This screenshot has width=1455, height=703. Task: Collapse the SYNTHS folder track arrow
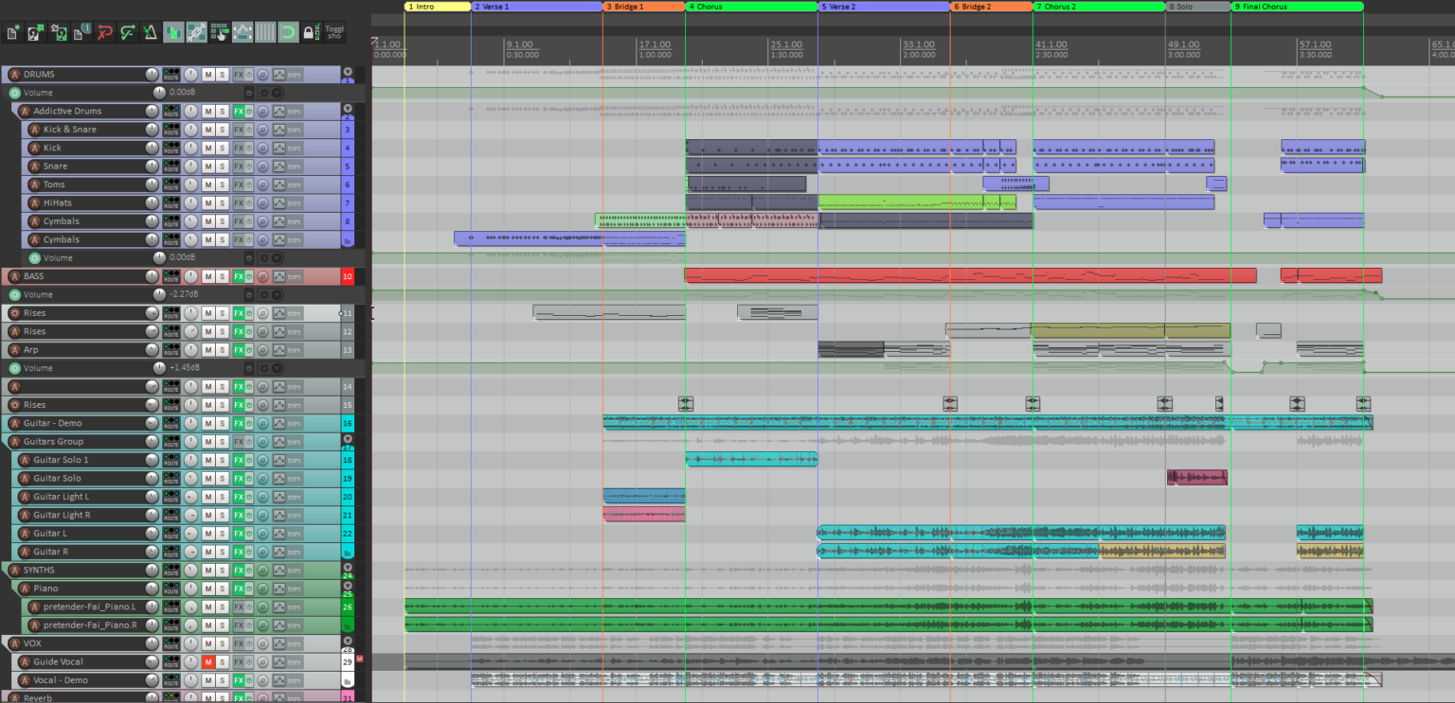point(347,568)
